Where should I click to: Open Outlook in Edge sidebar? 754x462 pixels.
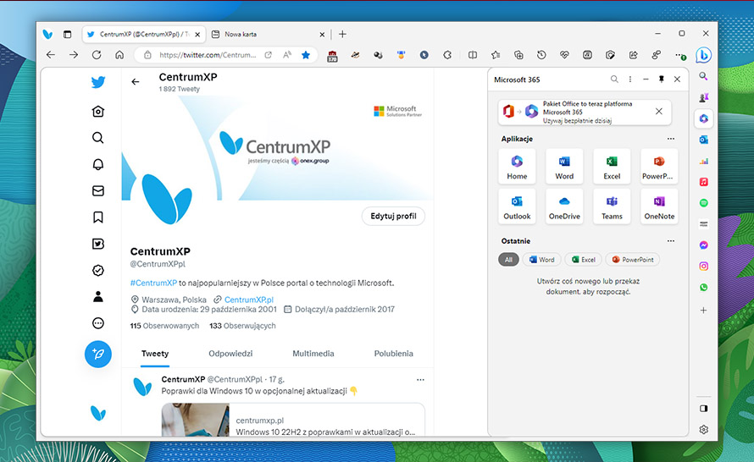coord(703,140)
